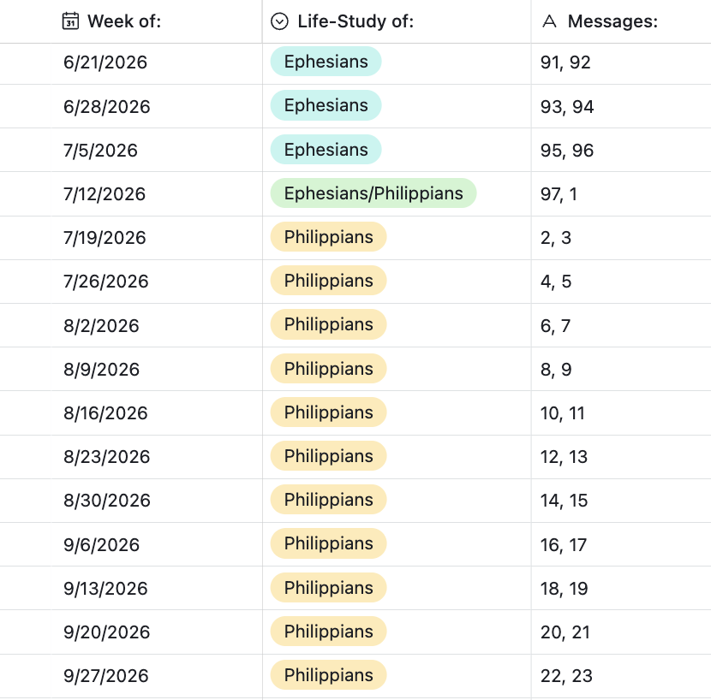
Task: Click the Philippians tag in the 9/20/2026 row
Action: (x=329, y=632)
